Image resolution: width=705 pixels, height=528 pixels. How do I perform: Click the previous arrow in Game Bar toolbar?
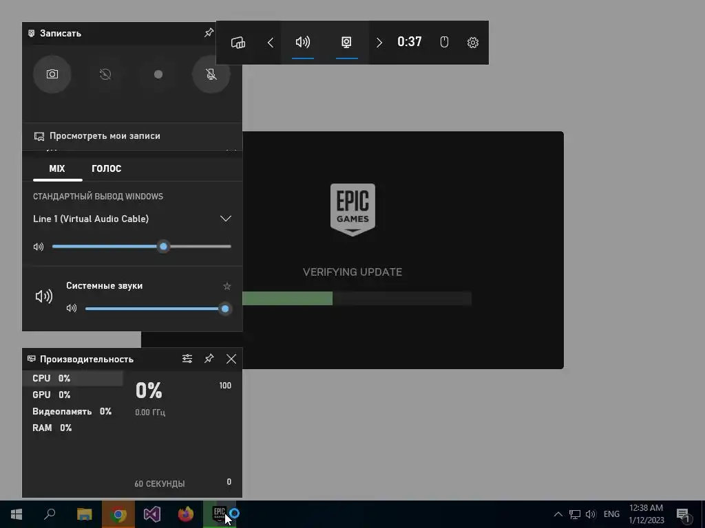tap(270, 43)
